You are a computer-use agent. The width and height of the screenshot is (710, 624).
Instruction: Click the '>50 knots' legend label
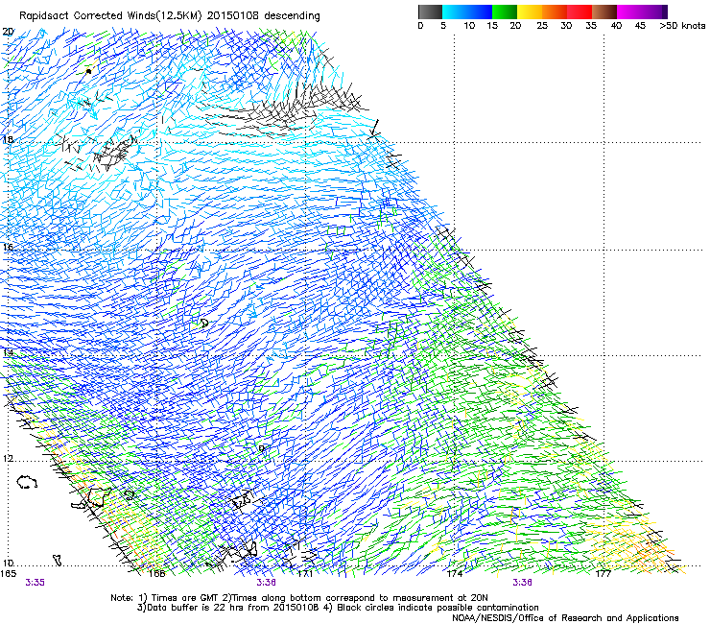(x=682, y=26)
